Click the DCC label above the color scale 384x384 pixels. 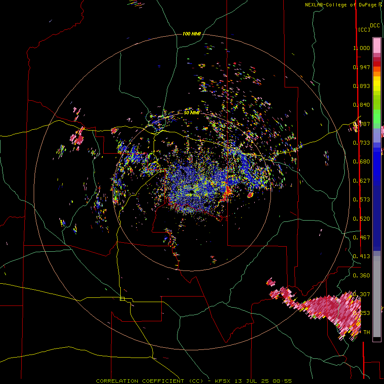(375, 26)
